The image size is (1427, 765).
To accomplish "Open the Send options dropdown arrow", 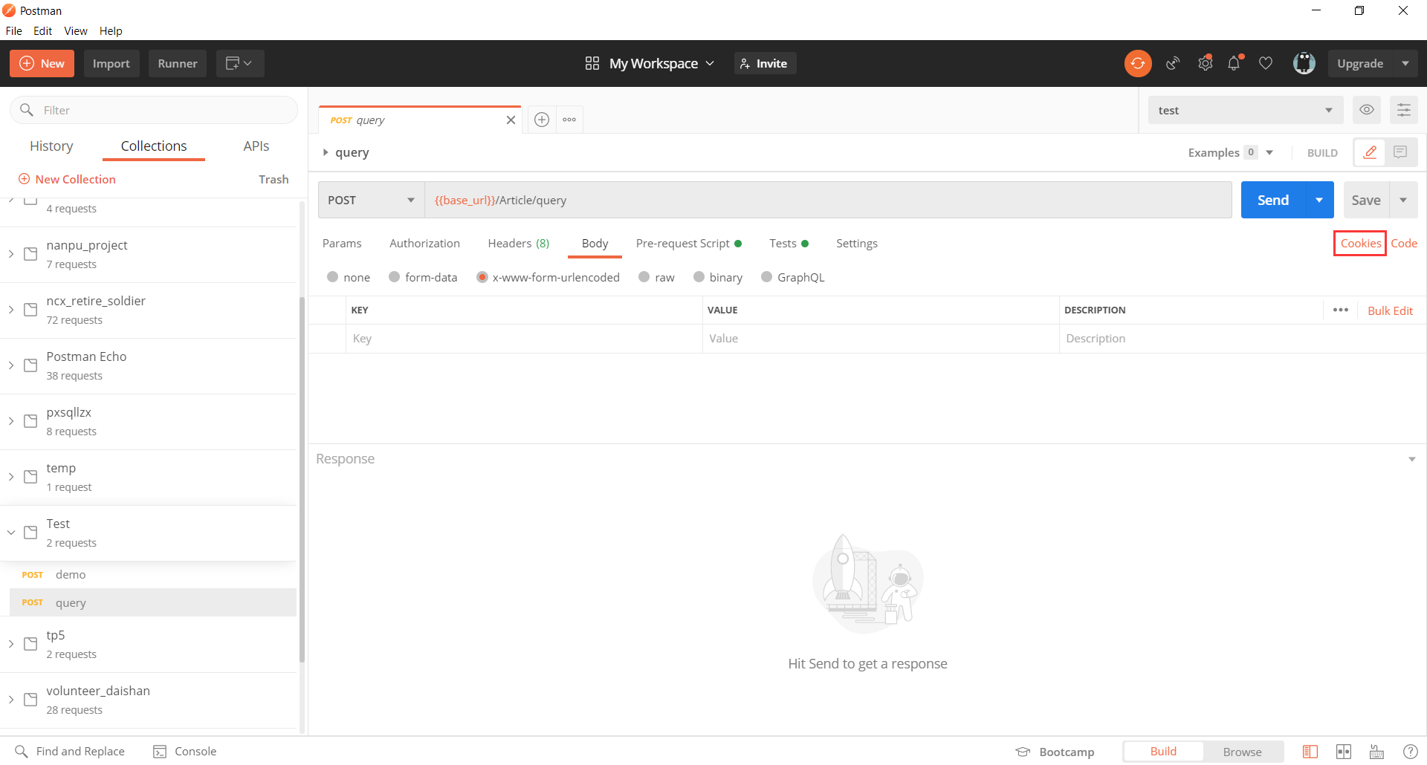I will pyautogui.click(x=1319, y=200).
